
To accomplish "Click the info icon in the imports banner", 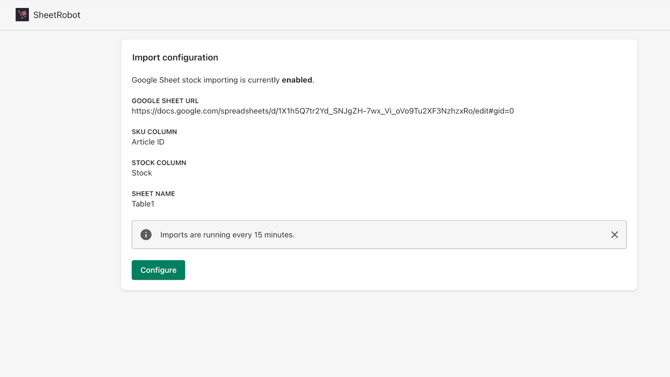I will [x=146, y=235].
